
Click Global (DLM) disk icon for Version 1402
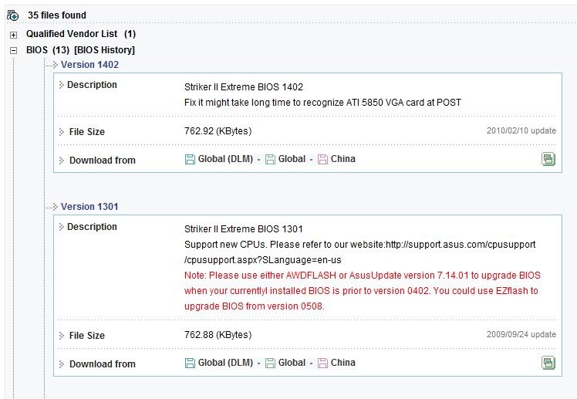pos(190,160)
